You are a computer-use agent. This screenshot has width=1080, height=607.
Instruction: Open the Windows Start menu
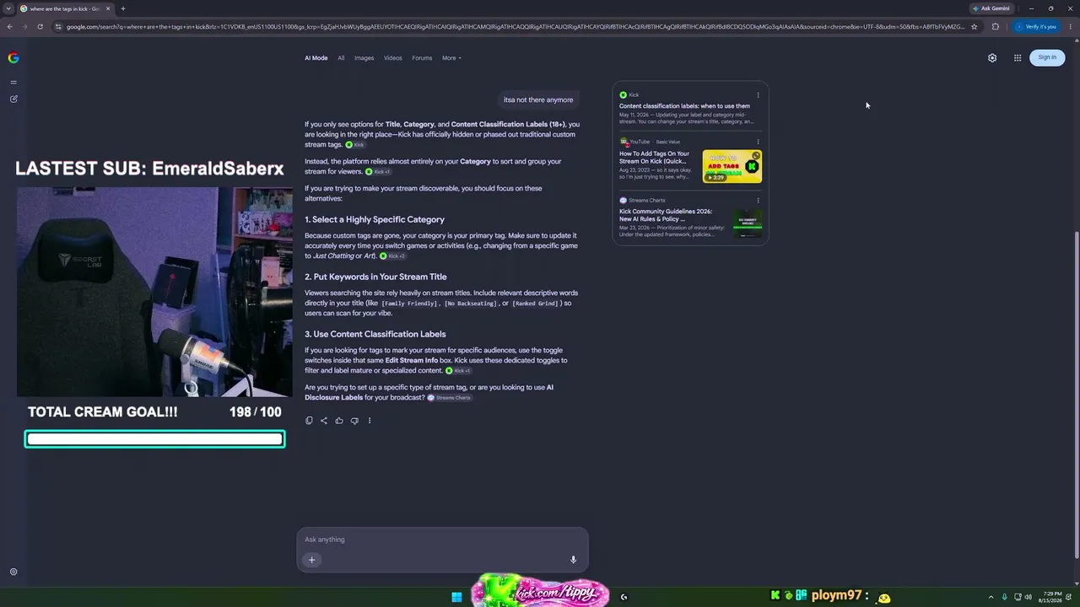coord(456,597)
